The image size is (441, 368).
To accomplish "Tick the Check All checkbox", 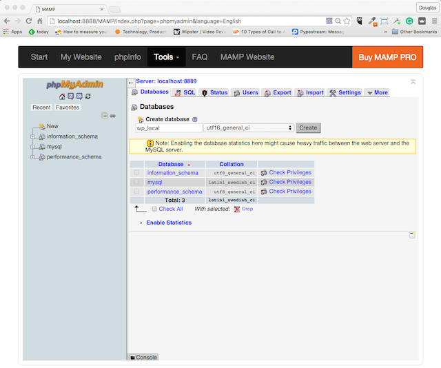I will (x=154, y=209).
